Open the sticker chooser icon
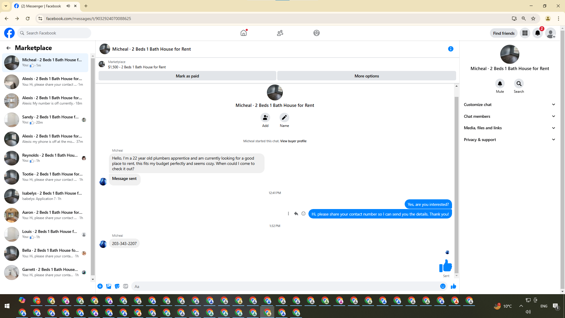Screen dimensions: 565x318 117,286
